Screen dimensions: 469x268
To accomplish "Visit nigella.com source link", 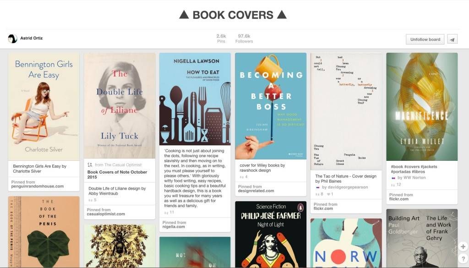I will pos(174,226).
